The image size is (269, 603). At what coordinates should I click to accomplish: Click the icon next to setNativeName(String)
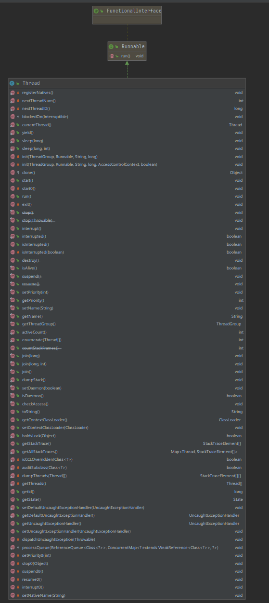pos(13,595)
